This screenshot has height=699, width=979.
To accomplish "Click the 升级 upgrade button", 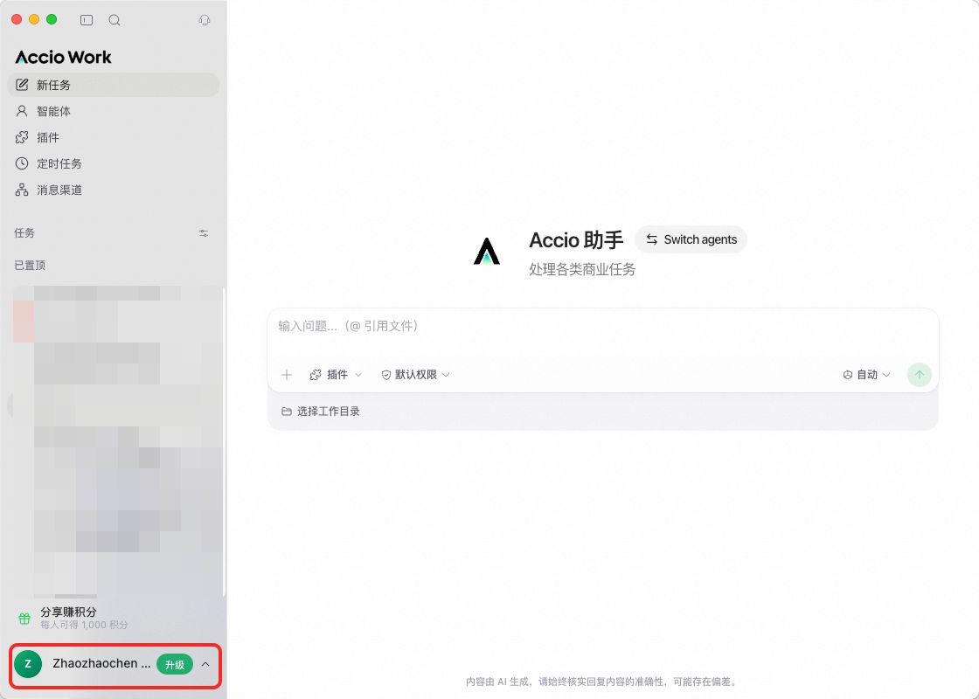I will pyautogui.click(x=175, y=665).
